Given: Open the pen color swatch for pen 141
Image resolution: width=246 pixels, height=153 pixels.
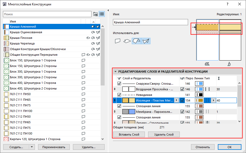Looking at the screenshot, I should (199, 95).
